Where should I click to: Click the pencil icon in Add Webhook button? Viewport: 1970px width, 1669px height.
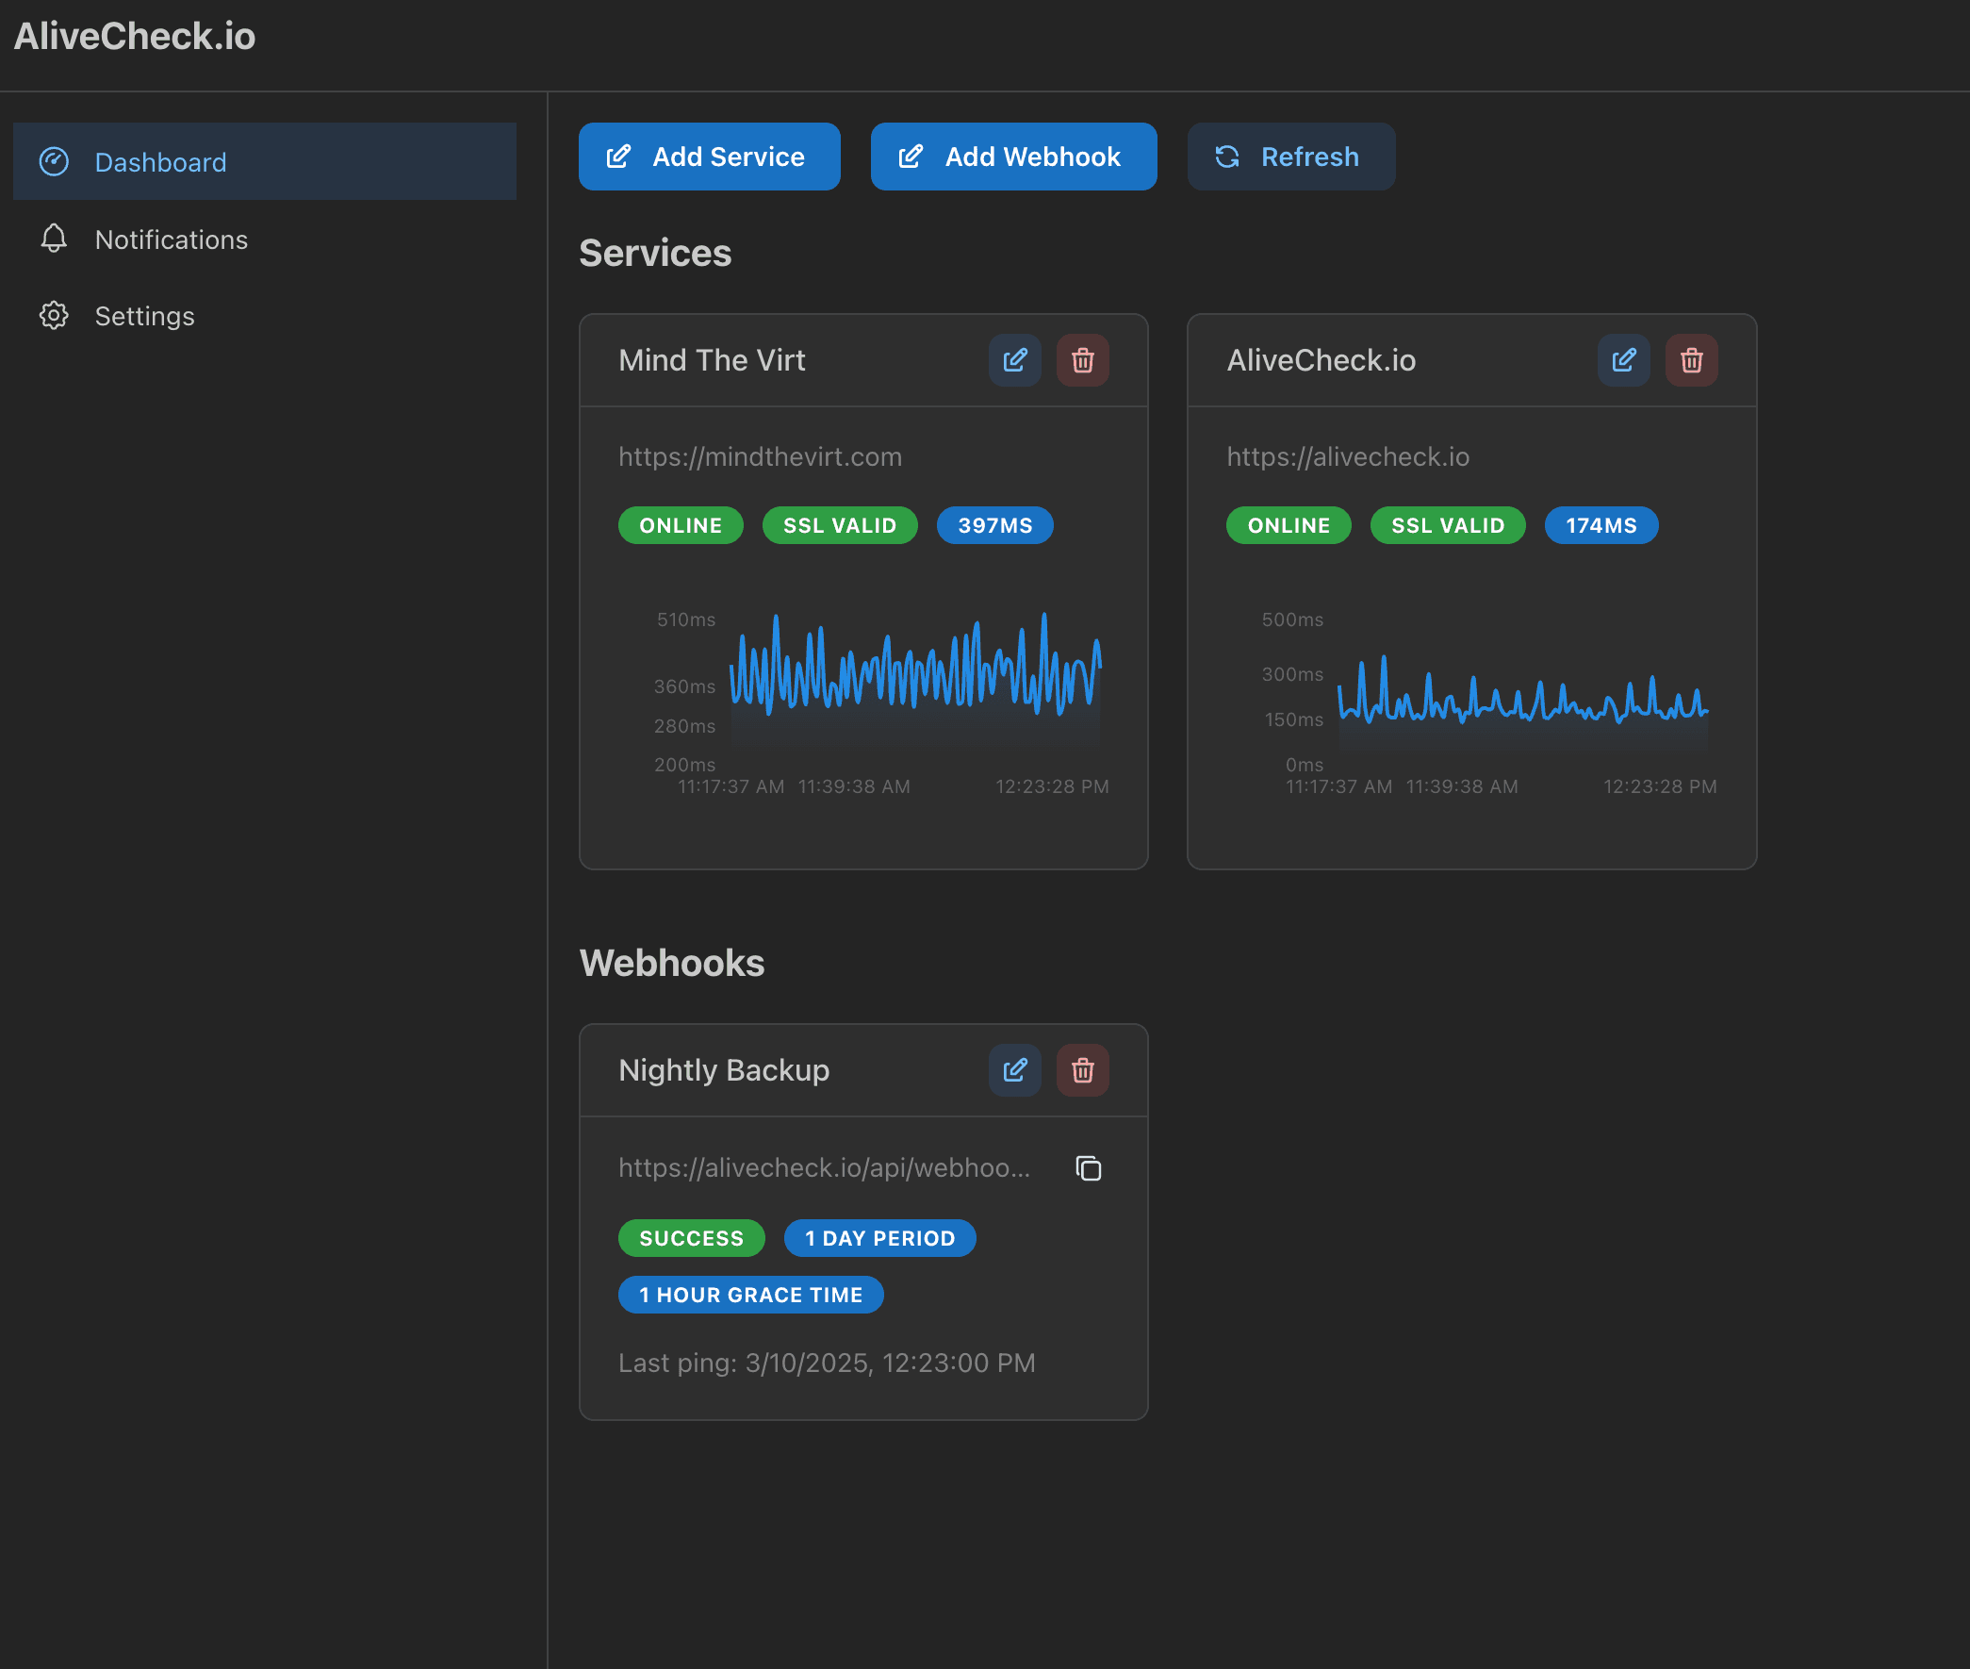pos(911,157)
